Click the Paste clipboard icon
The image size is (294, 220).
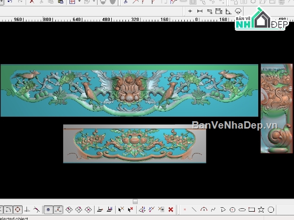(x=60, y=1)
